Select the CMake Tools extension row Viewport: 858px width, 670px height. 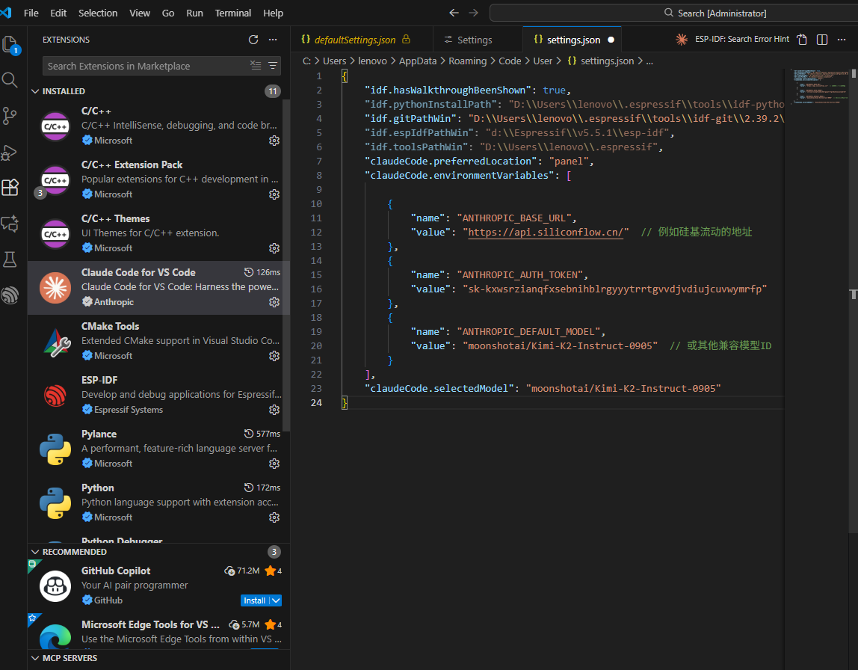[x=158, y=341]
